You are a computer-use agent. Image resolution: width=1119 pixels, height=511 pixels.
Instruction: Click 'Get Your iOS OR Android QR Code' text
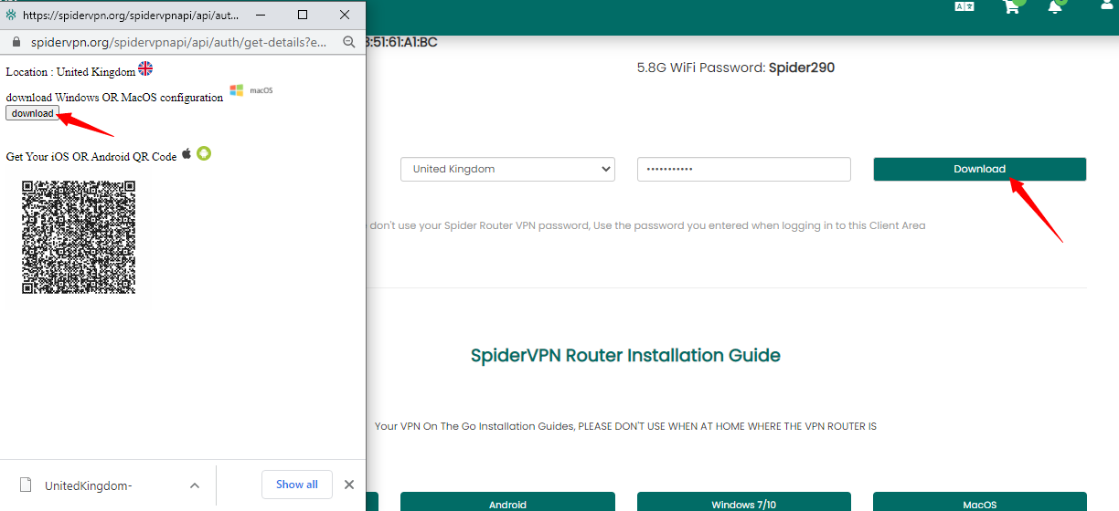point(91,156)
